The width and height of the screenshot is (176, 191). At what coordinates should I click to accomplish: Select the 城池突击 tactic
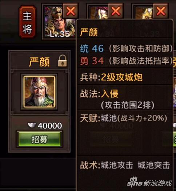pos(154,165)
